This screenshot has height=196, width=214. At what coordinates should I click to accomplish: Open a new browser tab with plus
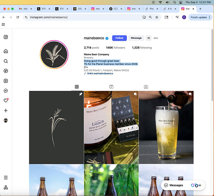pos(200,9)
